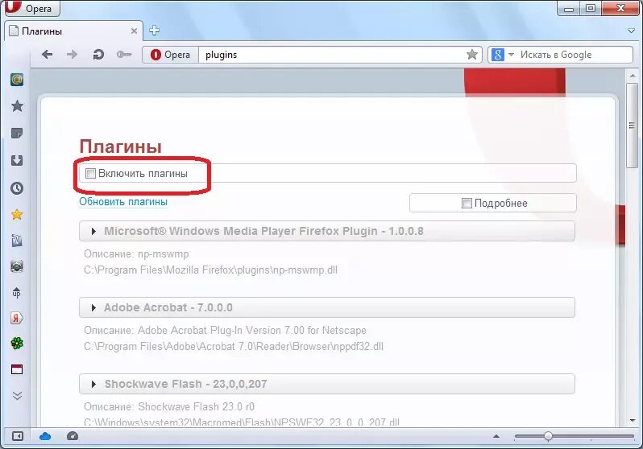643x449 pixels.
Task: Click the np-mswmp.dll path text
Action: pyautogui.click(x=210, y=270)
